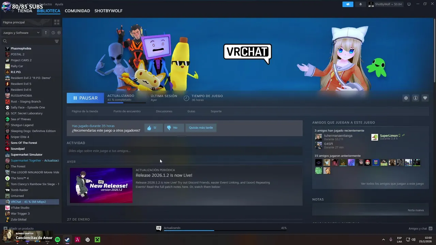The image size is (436, 245).
Task: Open the Guías link
Action: (x=191, y=111)
